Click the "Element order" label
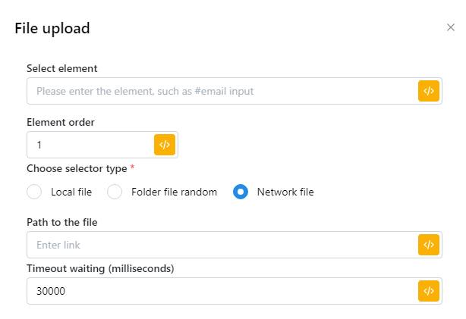Image resolution: width=466 pixels, height=319 pixels. [x=61, y=122]
